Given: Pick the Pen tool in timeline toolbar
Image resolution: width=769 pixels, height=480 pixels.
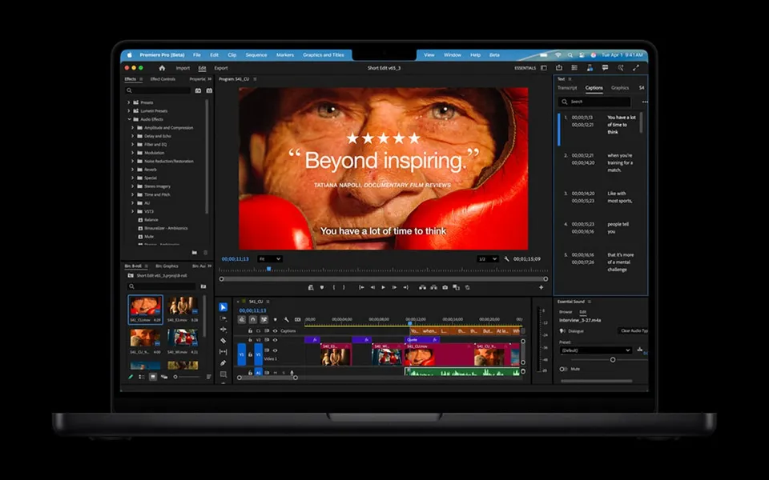Looking at the screenshot, I should coord(223,363).
